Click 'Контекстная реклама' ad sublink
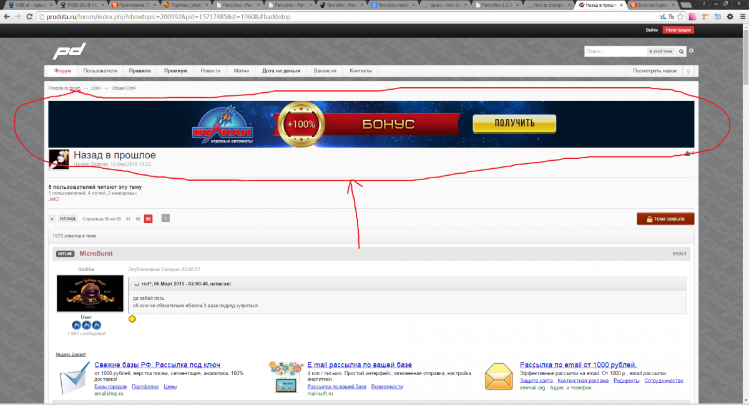The width and height of the screenshot is (749, 405). 583,381
